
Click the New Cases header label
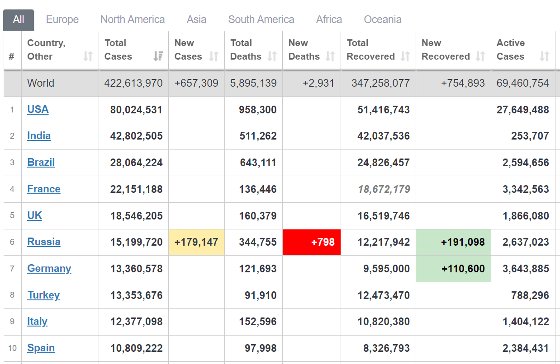click(188, 50)
